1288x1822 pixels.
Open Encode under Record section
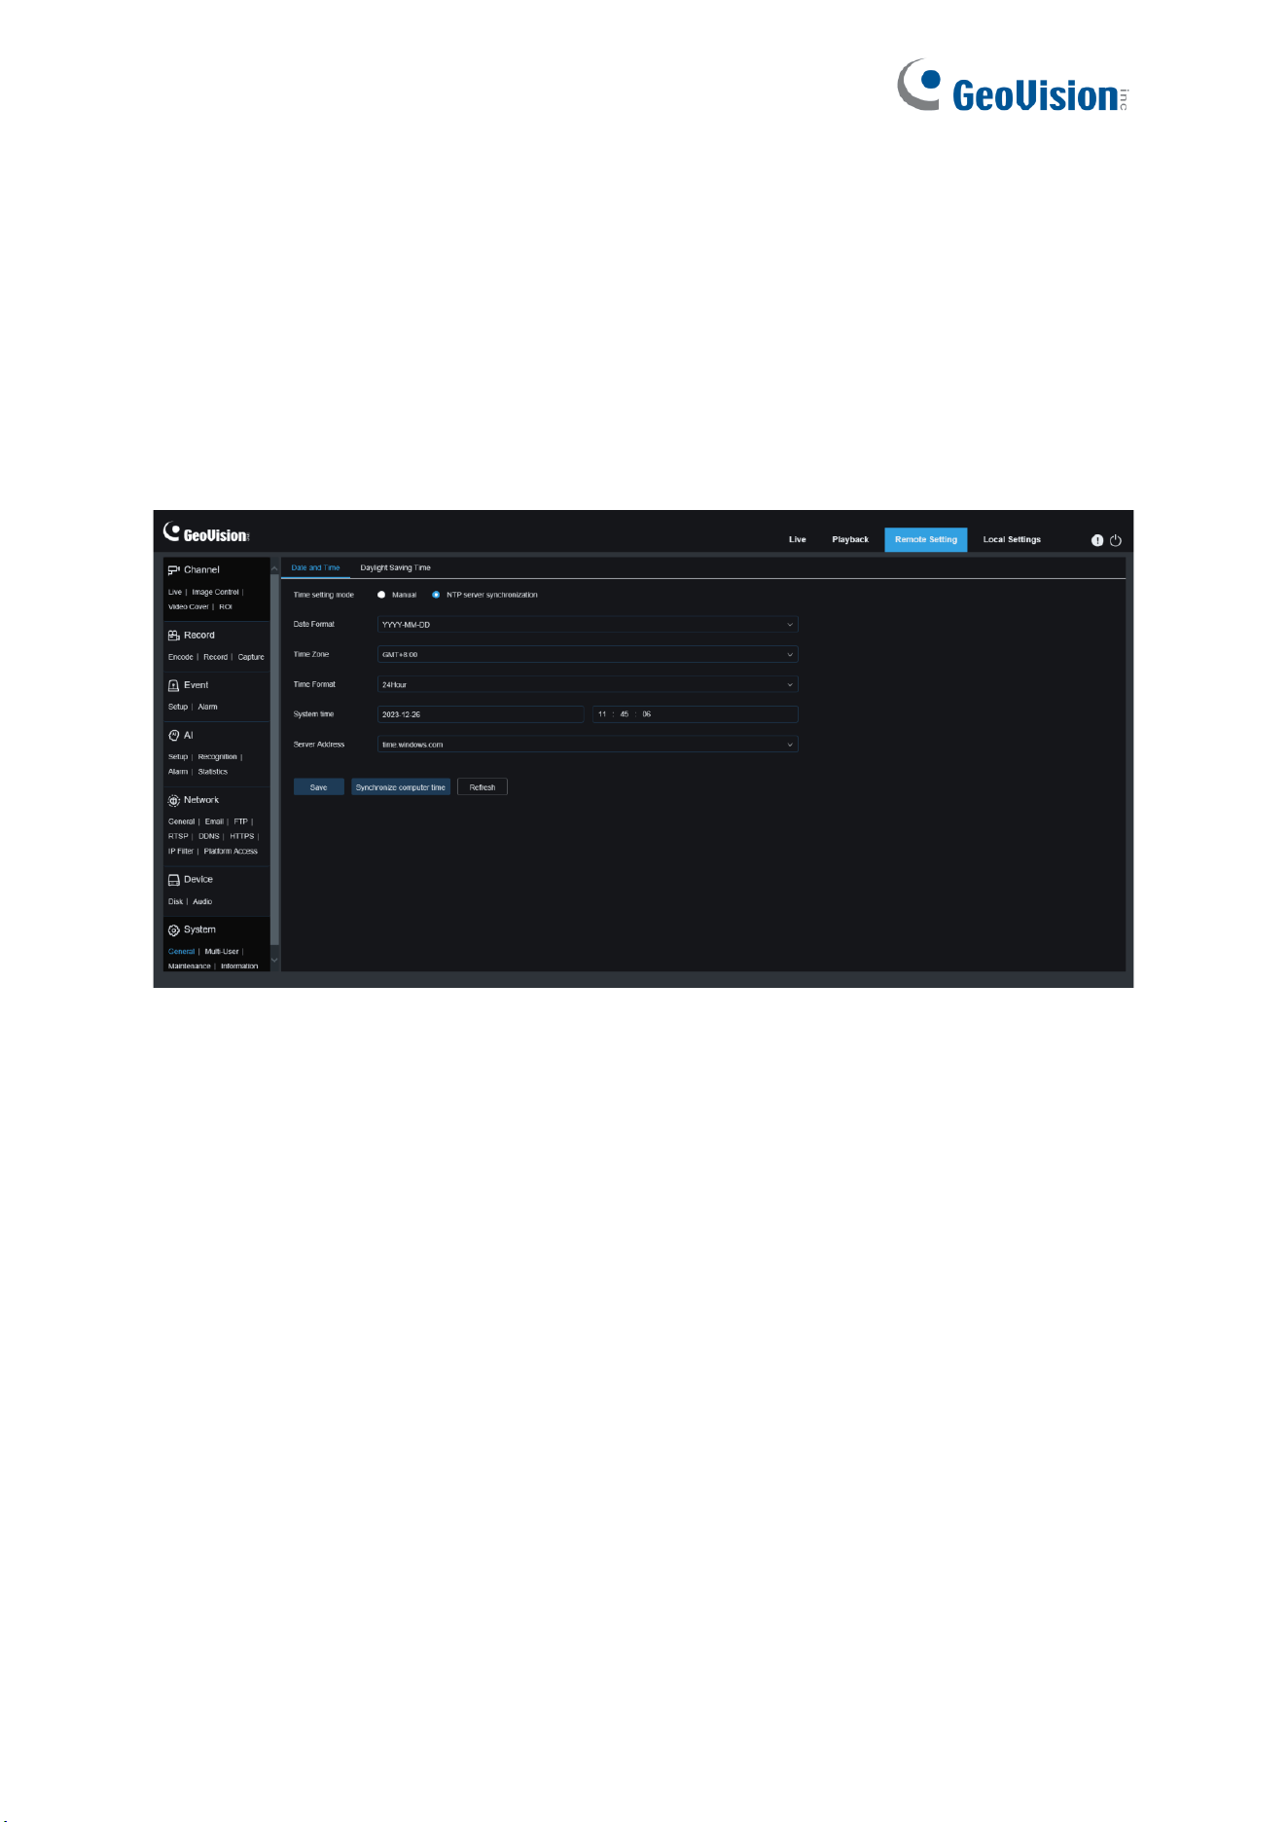[181, 657]
